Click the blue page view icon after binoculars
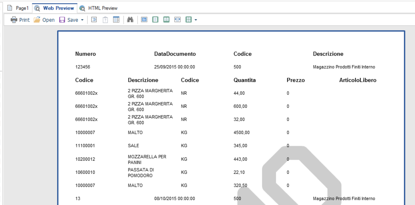This screenshot has height=205, width=415. click(144, 20)
